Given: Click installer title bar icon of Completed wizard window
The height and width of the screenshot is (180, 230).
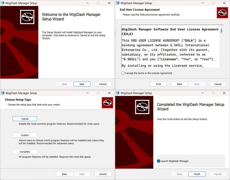Looking at the screenshot, I should 118,93.
